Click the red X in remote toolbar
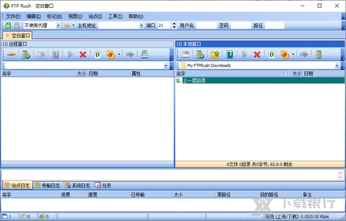 point(83,54)
